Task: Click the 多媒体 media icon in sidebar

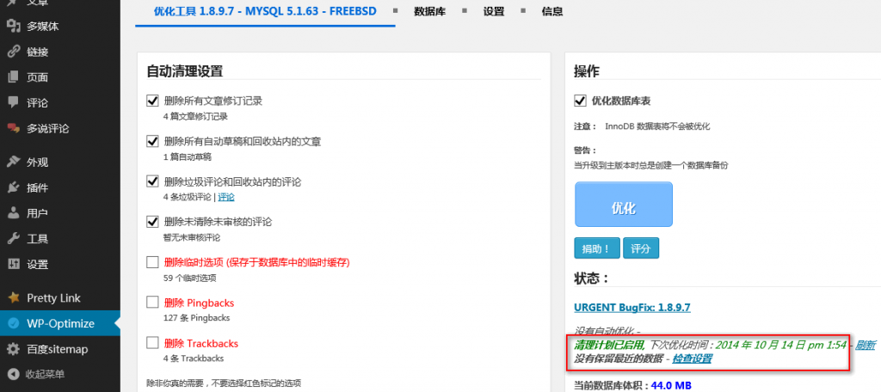Action: (x=13, y=26)
